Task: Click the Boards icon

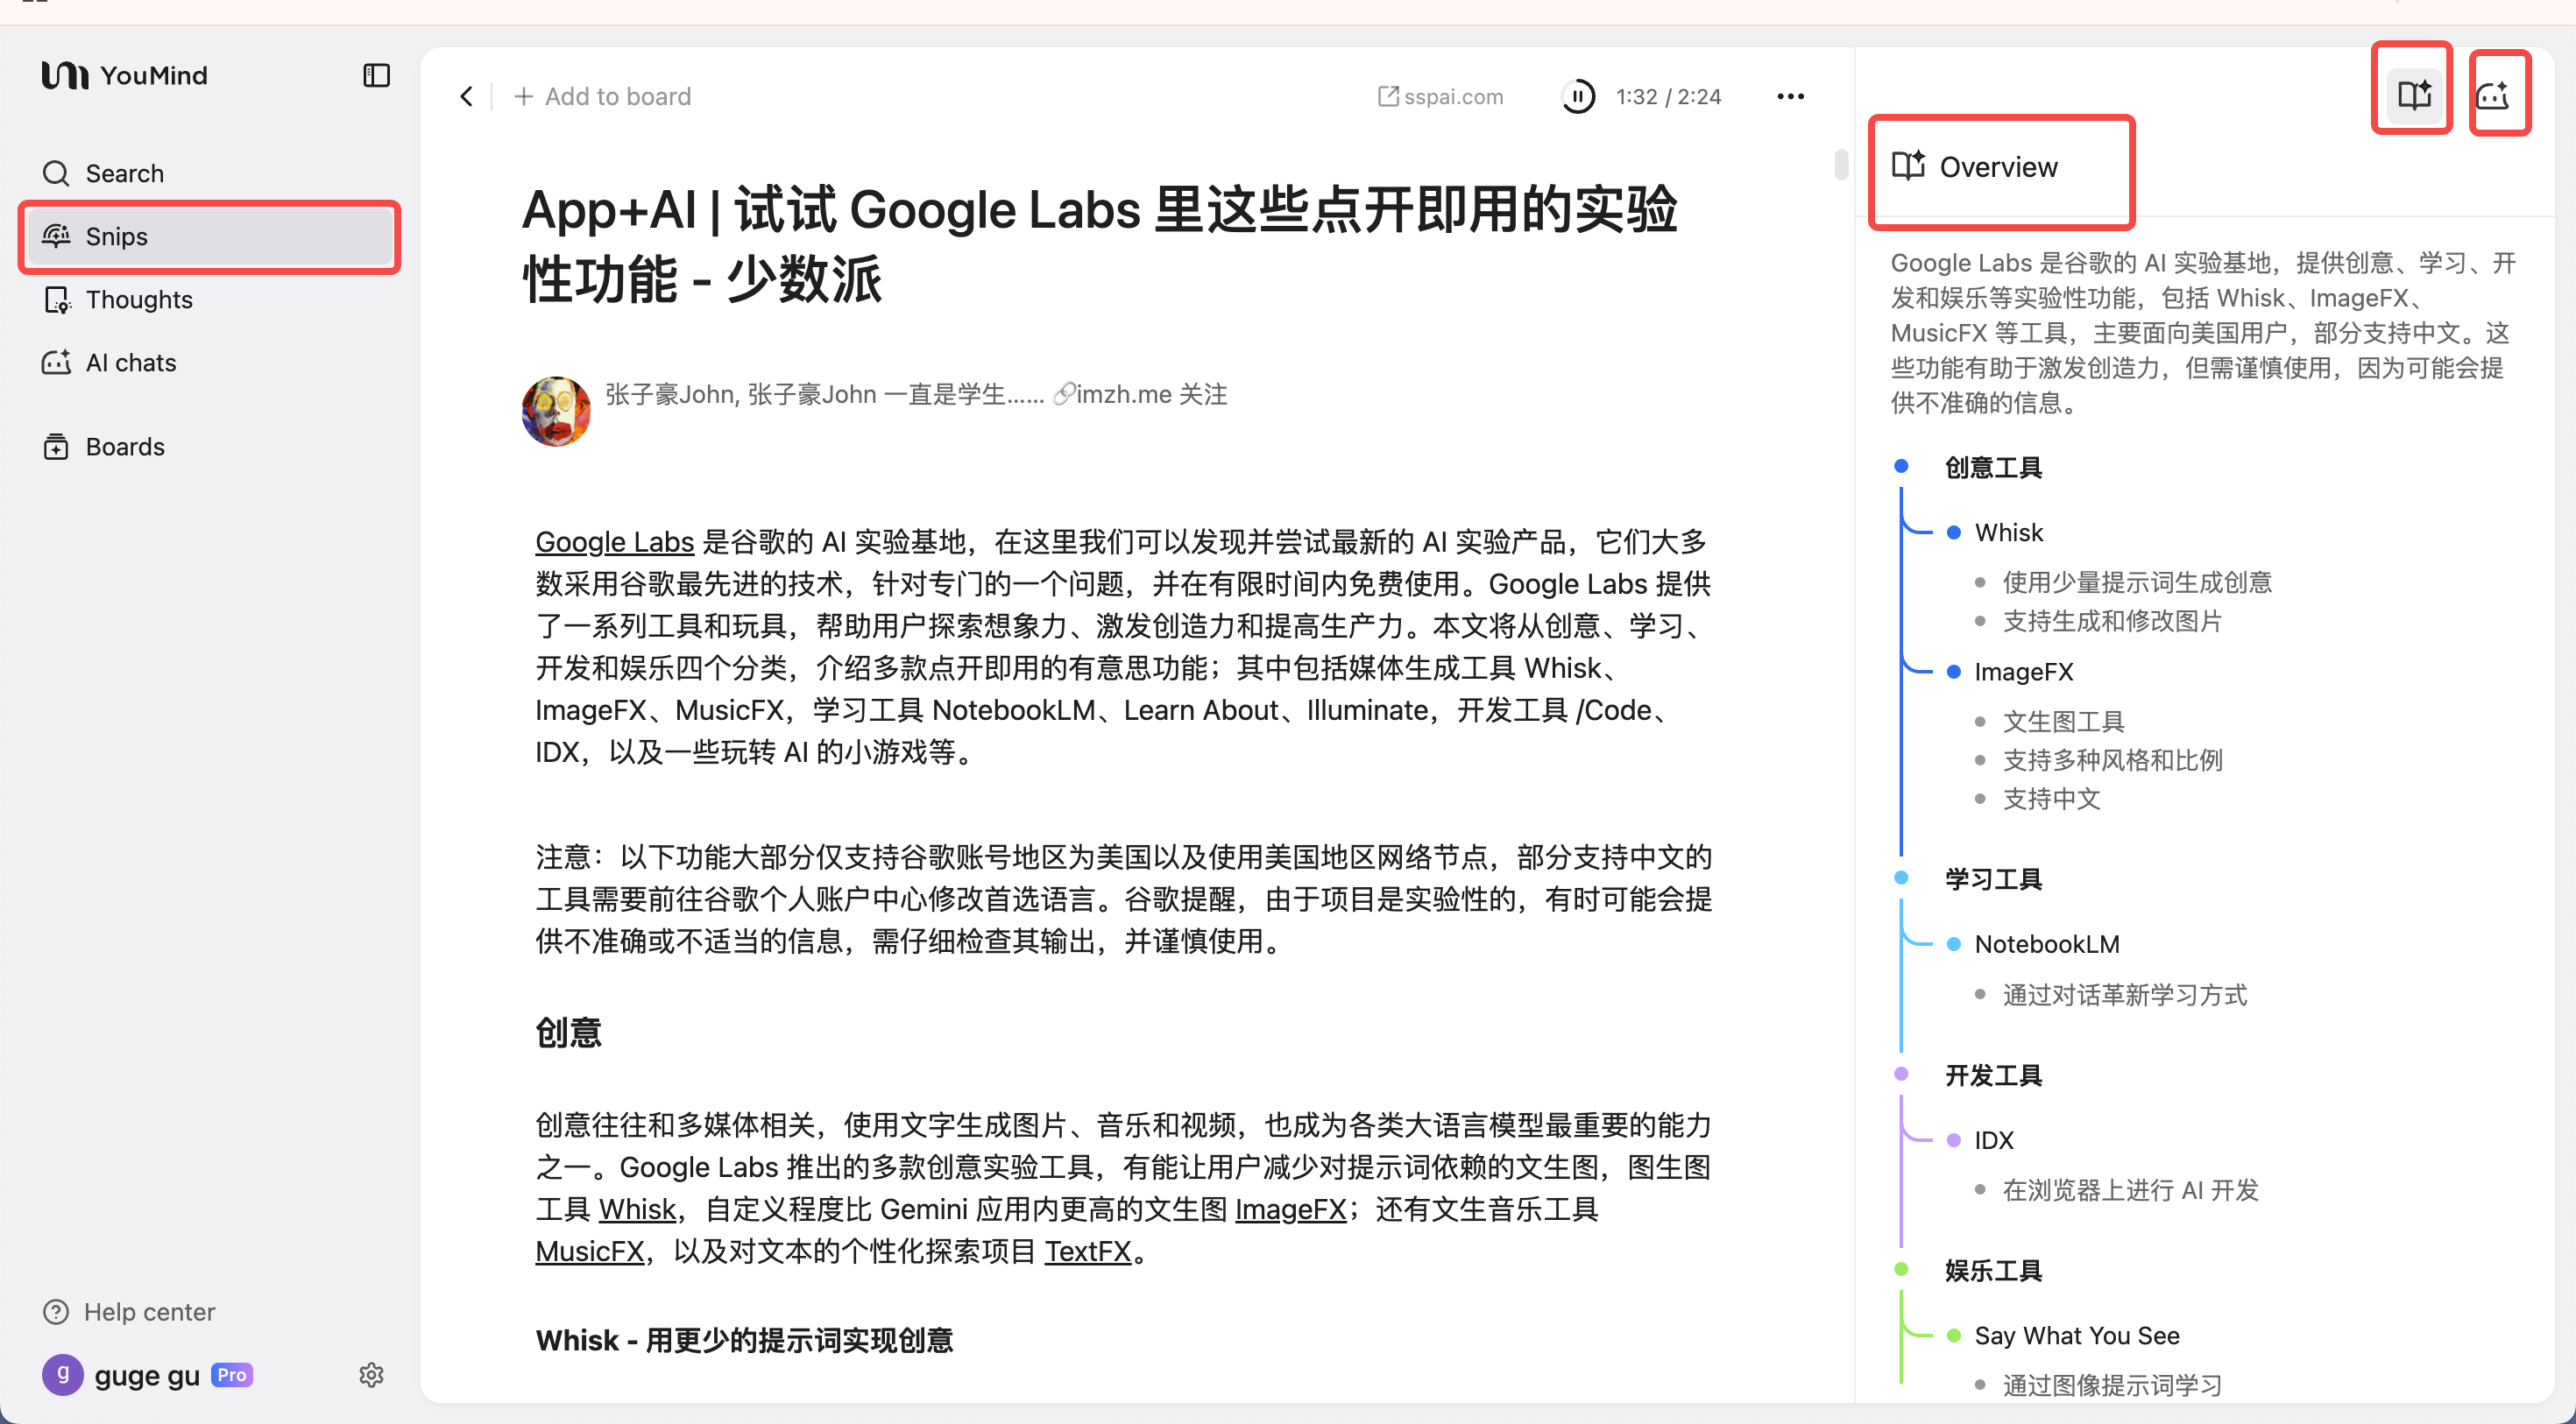Action: click(56, 447)
